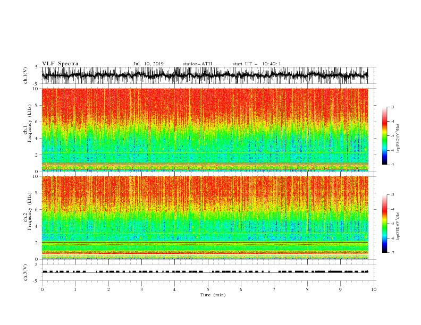Image resolution: width=421 pixels, height=325 pixels.
Task: Click the log(PSD) label beside ch.2 color bar
Action: [x=398, y=226]
